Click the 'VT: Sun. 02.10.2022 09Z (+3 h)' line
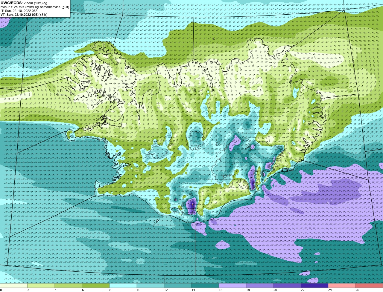Viewport: 383px width, 292px height. click(24, 15)
